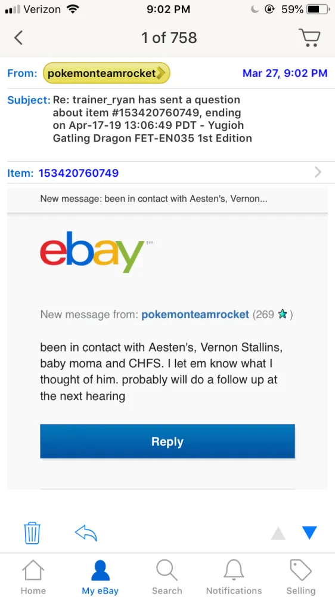Tap the teal feedback star icon
This screenshot has height=597, width=335.
pos(282,315)
